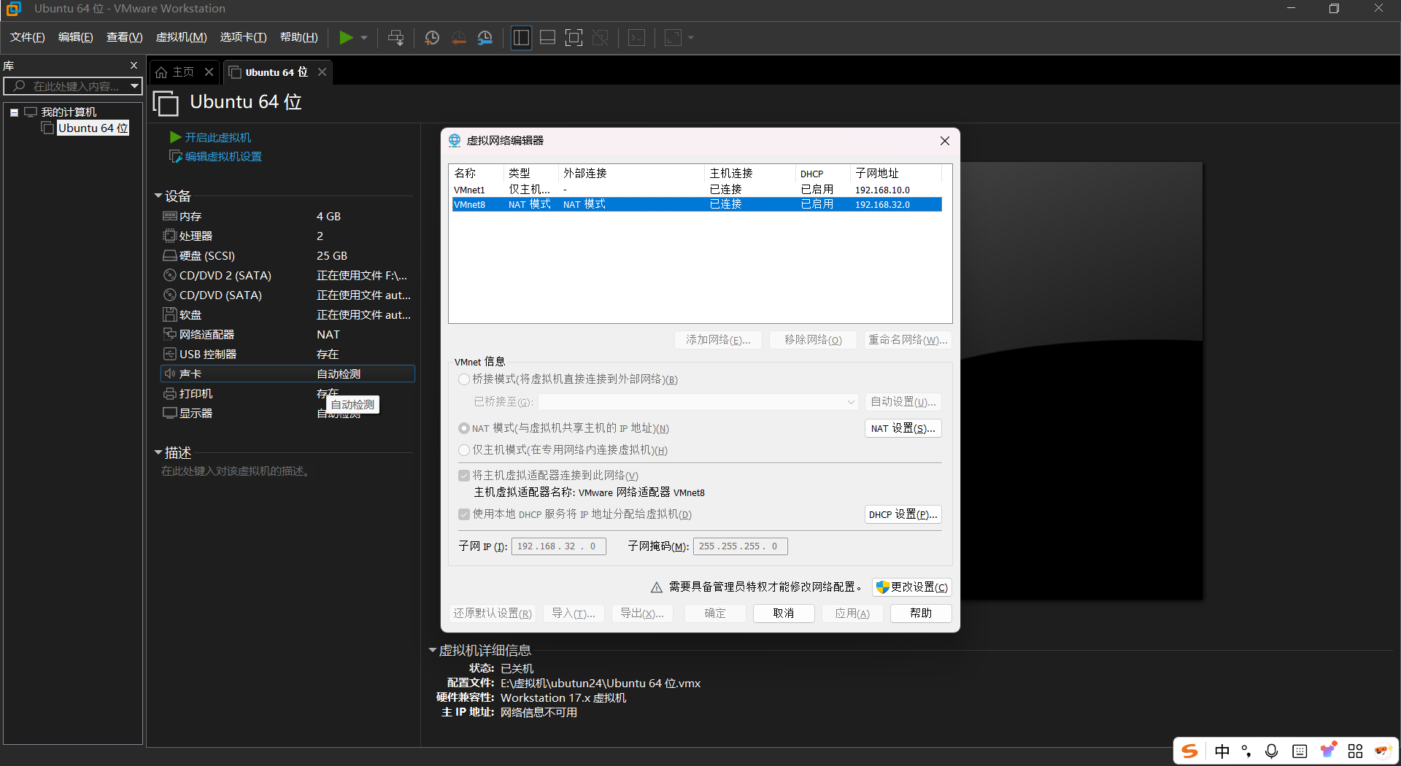Open the 虚拟机(M) menu
This screenshot has height=766, width=1401.
tap(182, 37)
